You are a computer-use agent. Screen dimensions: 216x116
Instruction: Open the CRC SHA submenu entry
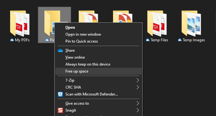tap(98, 87)
